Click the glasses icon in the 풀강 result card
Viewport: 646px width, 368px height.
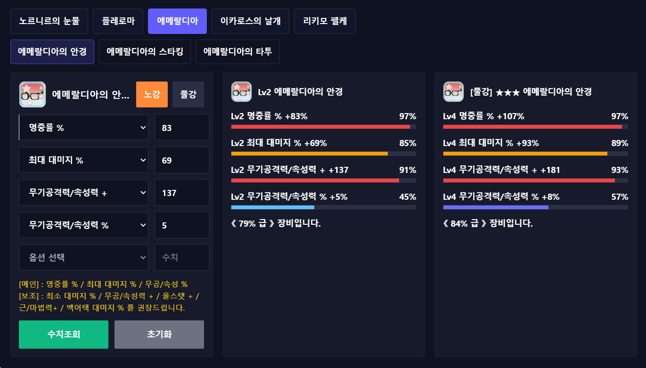point(453,91)
